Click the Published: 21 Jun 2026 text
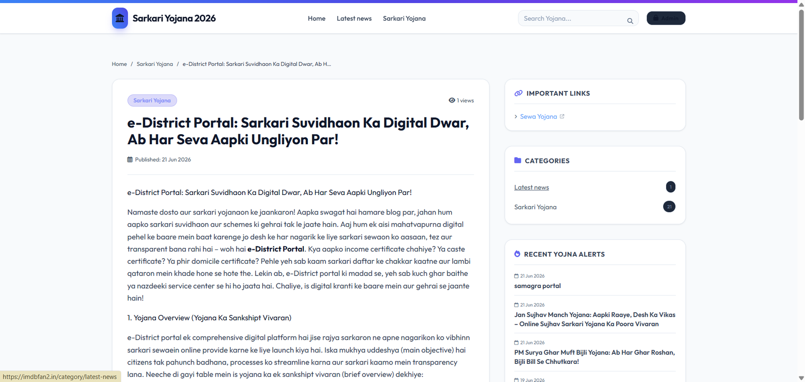The width and height of the screenshot is (805, 382). point(163,160)
